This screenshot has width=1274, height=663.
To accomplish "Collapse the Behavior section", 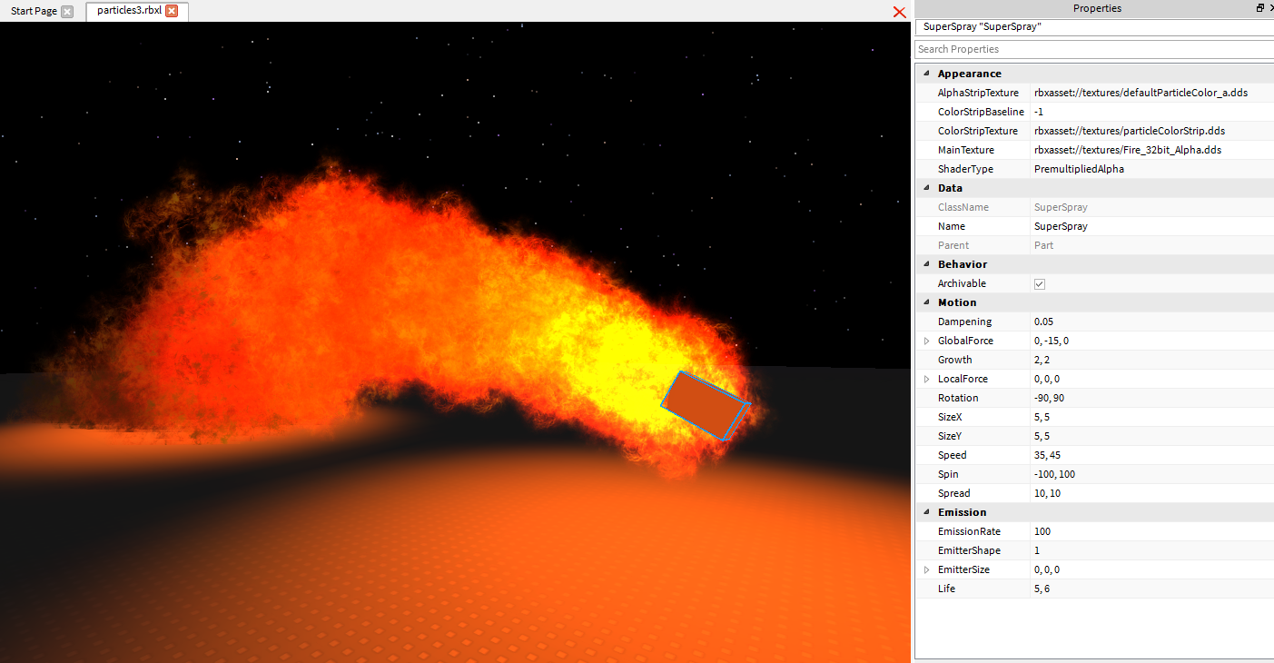I will point(926,264).
